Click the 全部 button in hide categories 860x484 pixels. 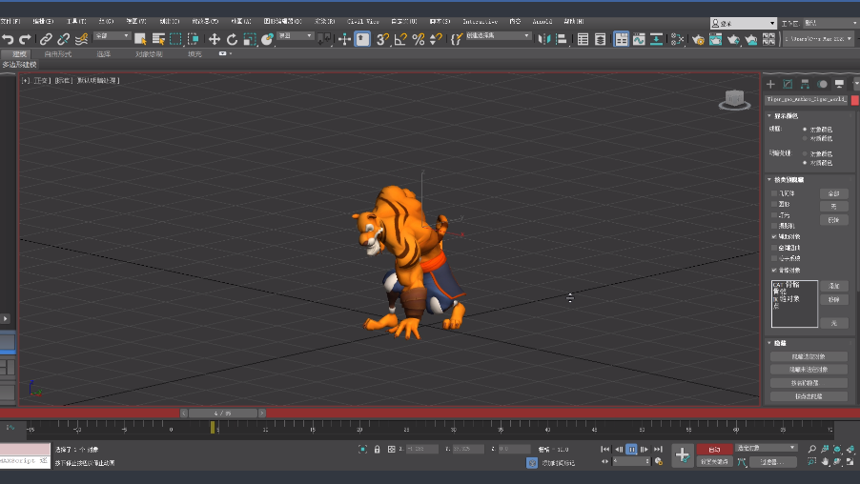tap(833, 193)
